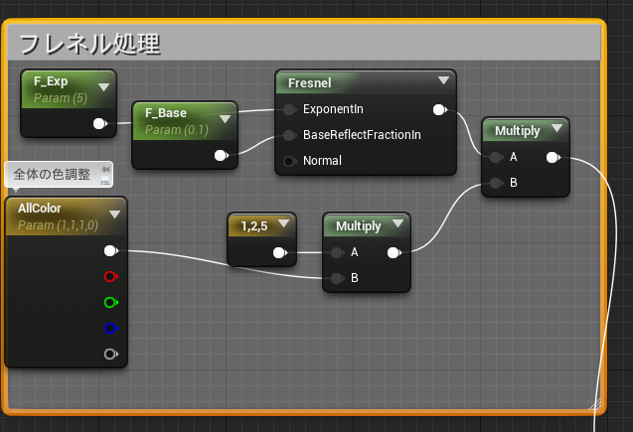Click output pin of Multiply beside the Fresnel node
Viewport: 633px width, 432px height.
click(x=554, y=157)
